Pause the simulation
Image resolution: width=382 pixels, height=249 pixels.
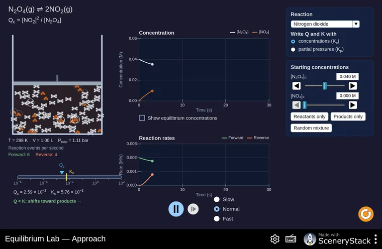(176, 209)
